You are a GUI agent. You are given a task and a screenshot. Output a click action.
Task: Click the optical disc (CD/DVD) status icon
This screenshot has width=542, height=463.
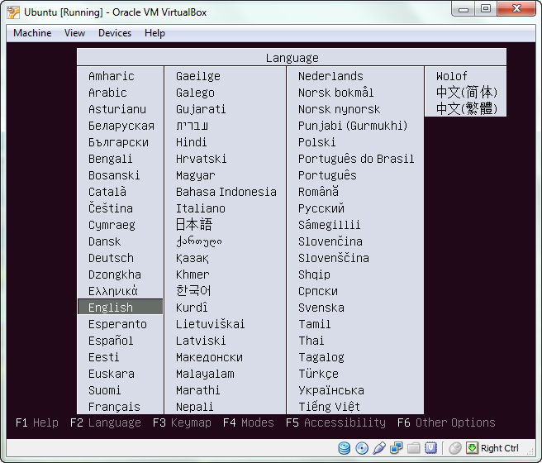pos(362,448)
